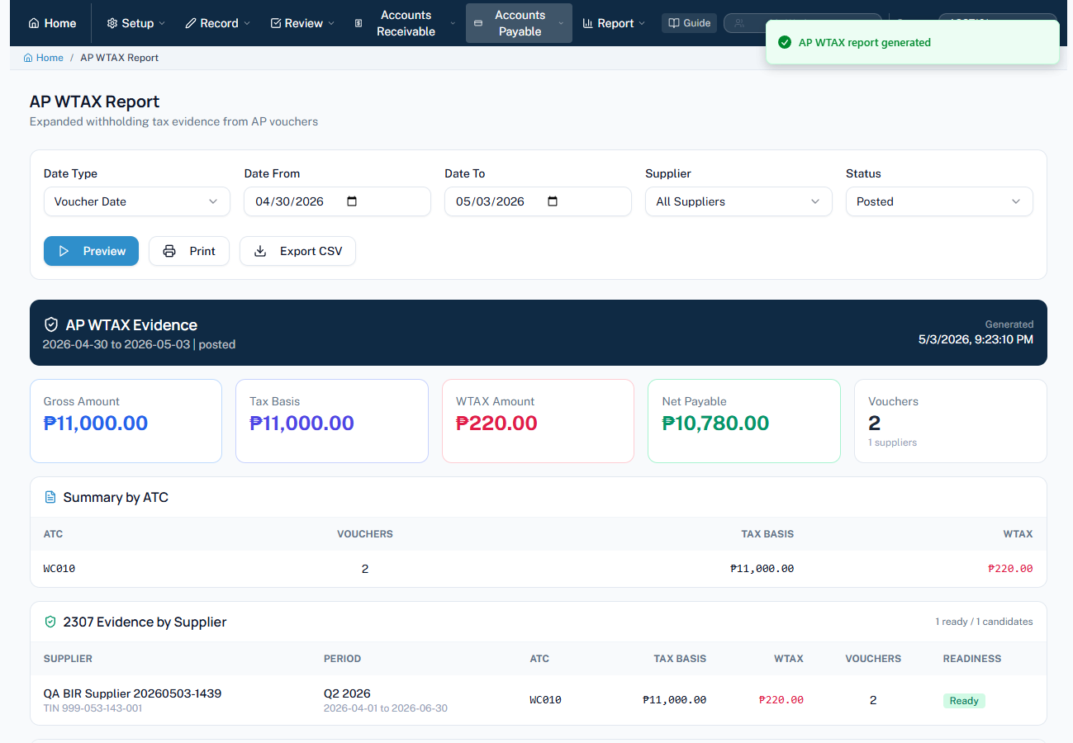Click the Net Payable ₱10,780.00 value

[x=715, y=424]
